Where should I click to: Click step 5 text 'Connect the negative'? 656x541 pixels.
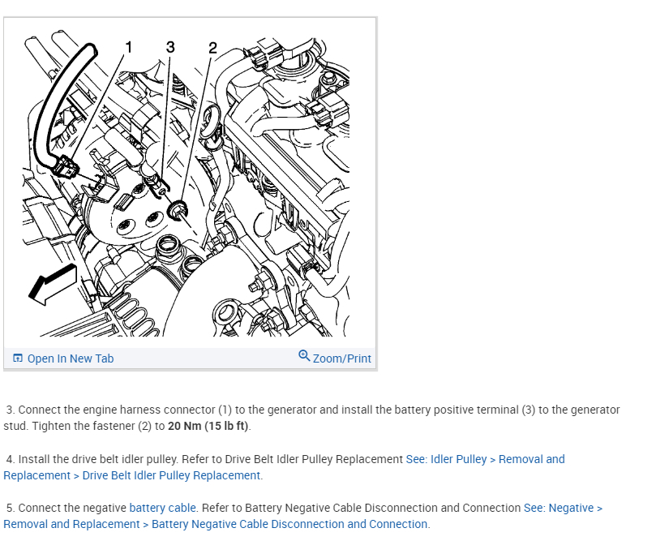(x=72, y=508)
